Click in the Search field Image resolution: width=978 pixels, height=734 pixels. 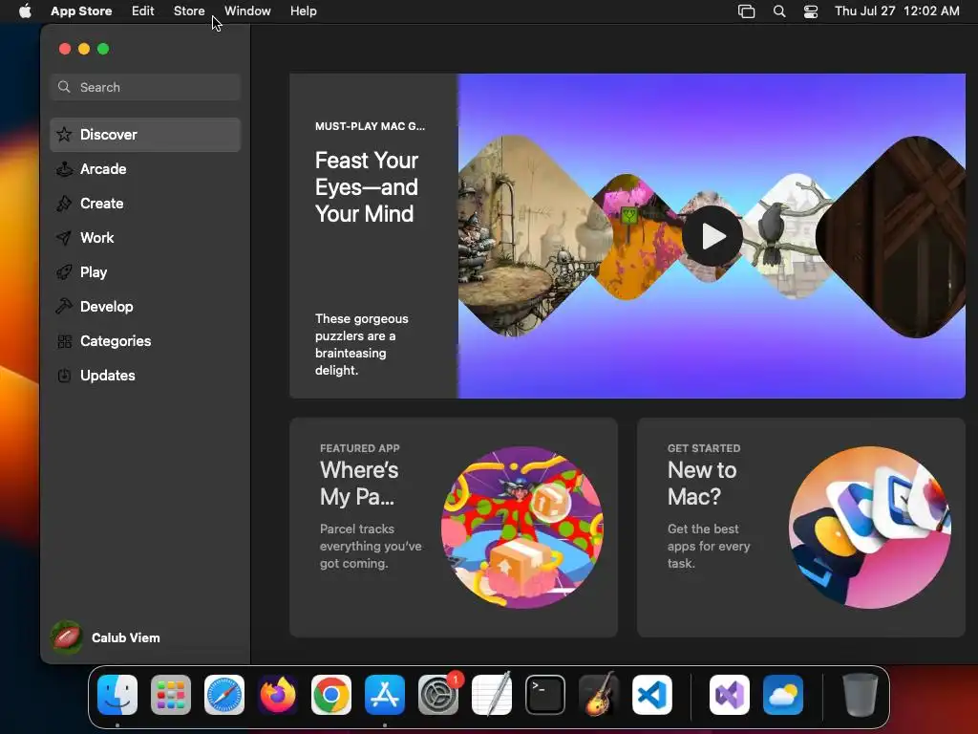click(x=145, y=87)
